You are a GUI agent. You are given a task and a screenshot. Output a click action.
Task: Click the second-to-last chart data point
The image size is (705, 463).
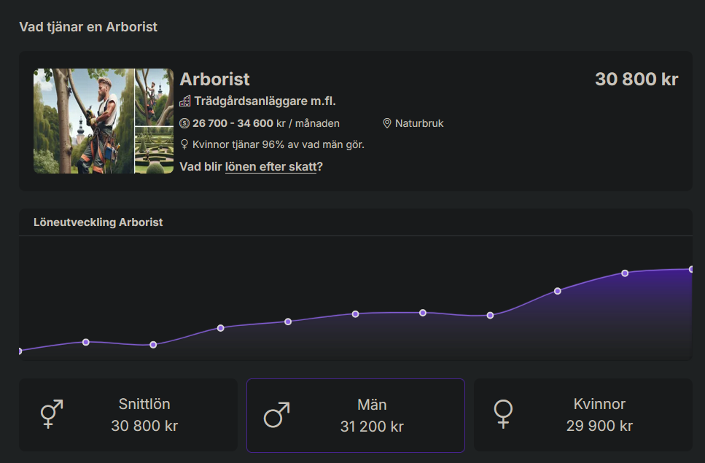625,273
